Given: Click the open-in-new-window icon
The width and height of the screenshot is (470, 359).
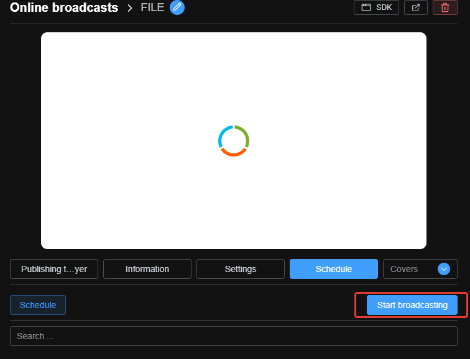Looking at the screenshot, I should pyautogui.click(x=415, y=7).
